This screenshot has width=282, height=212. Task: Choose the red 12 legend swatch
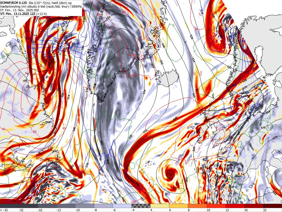coord(235,206)
